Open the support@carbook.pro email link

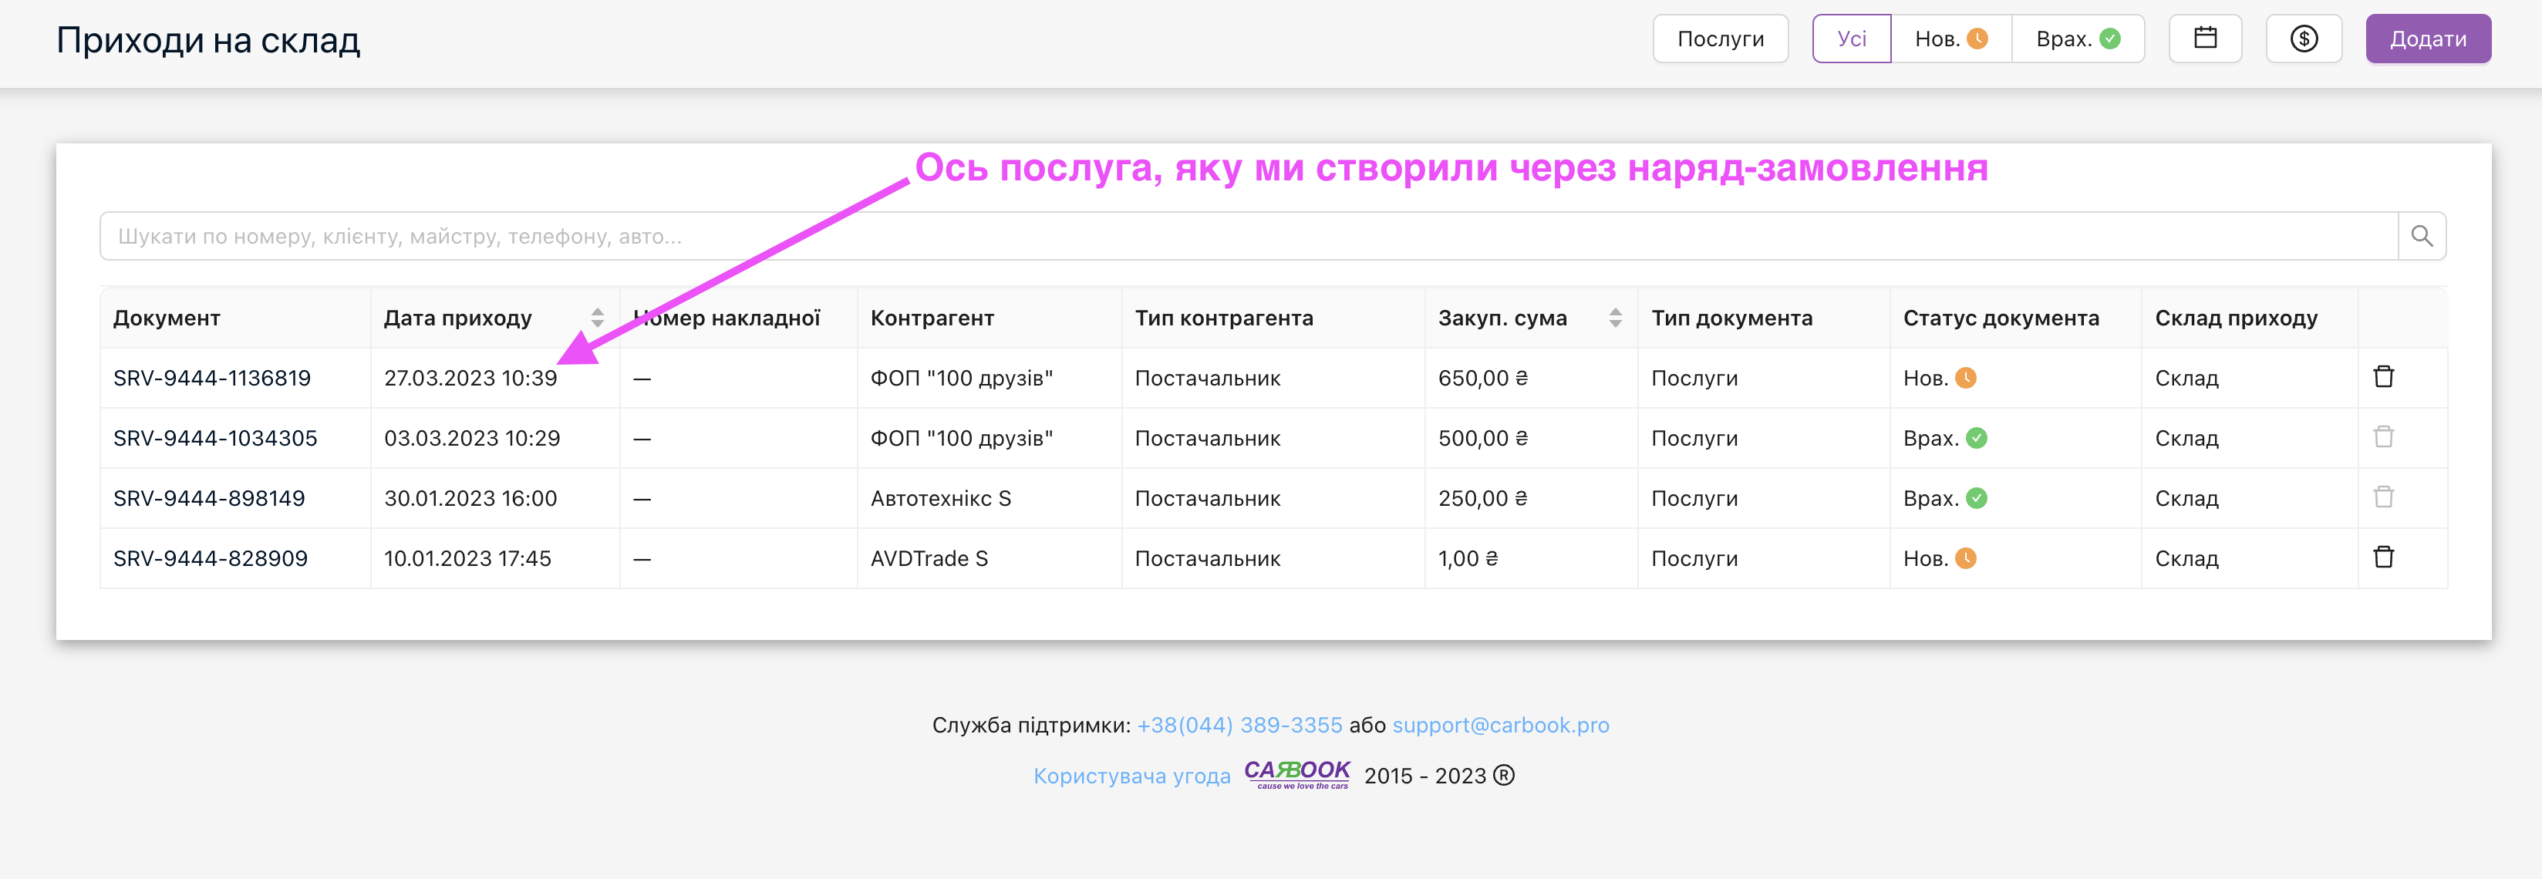[1500, 725]
